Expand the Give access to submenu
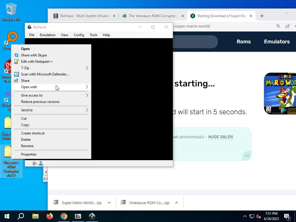Image resolution: width=296 pixels, height=222 pixels. point(51,95)
